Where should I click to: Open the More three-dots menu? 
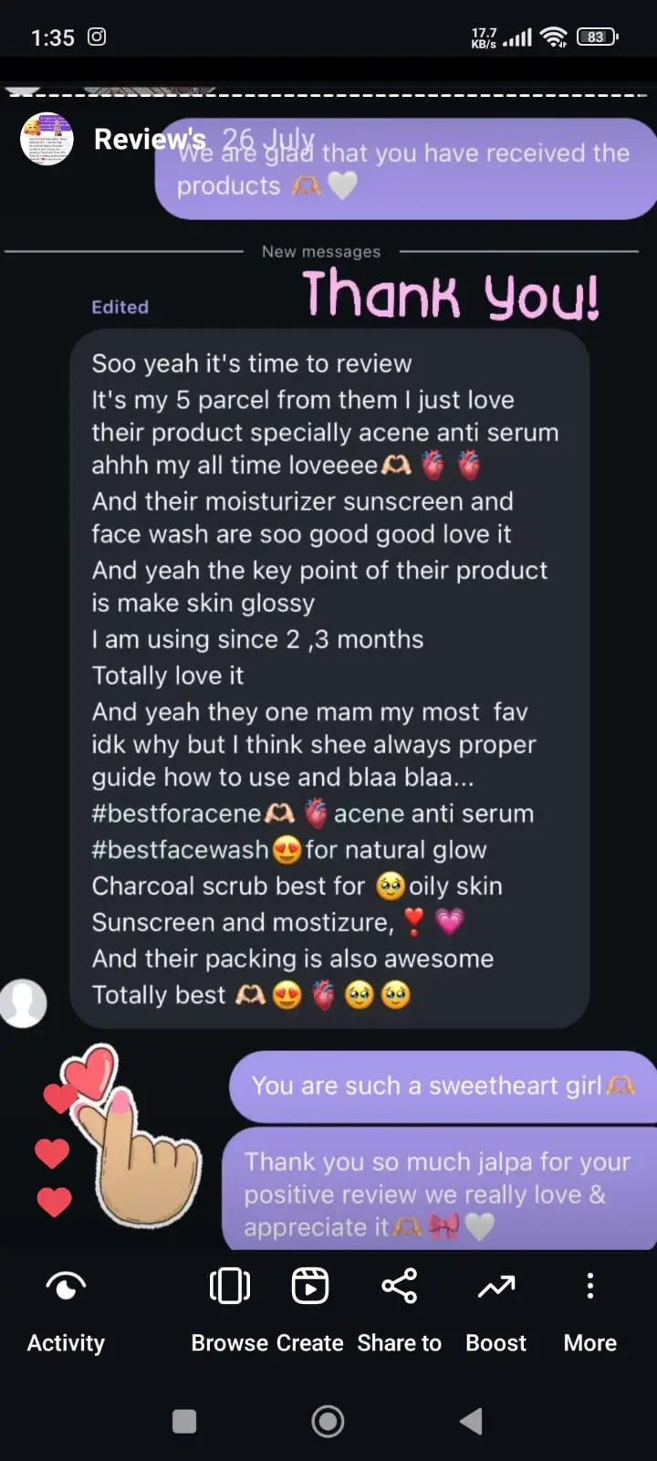(x=590, y=1286)
